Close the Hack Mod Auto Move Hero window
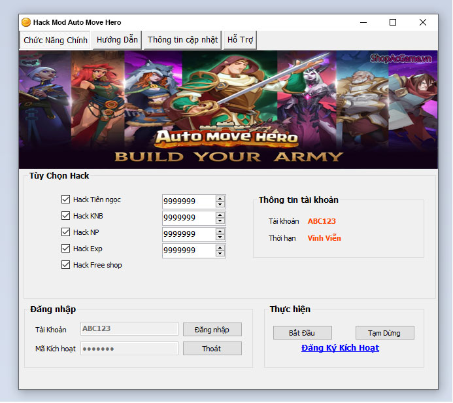 point(423,22)
